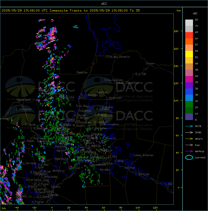Click the 'Mirador' place label
This screenshot has height=211, width=208.
pyautogui.click(x=105, y=170)
